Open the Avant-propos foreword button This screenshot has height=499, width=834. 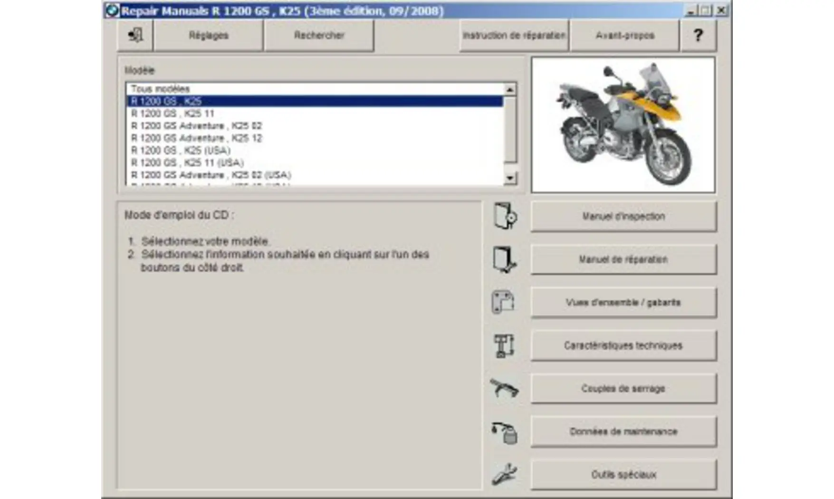click(625, 35)
